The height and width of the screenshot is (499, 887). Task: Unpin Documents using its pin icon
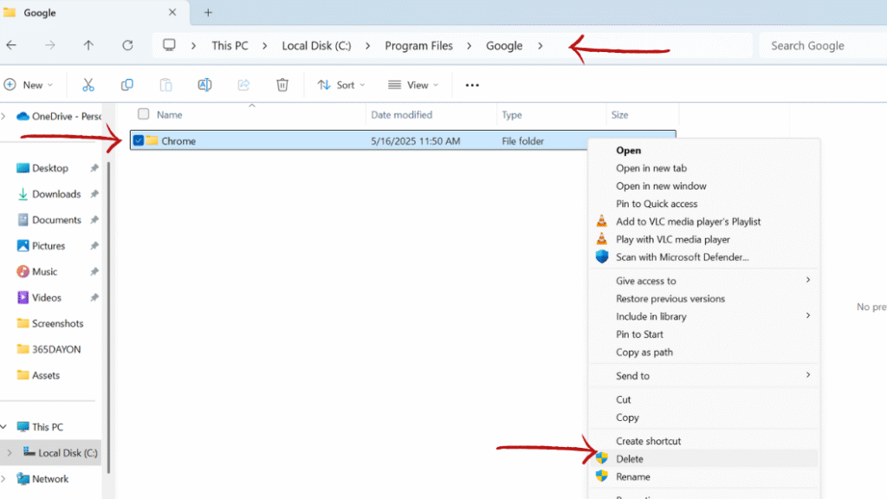[x=94, y=219]
